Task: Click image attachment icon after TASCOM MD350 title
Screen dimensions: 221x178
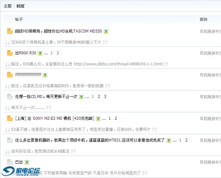Action: [x=106, y=32]
